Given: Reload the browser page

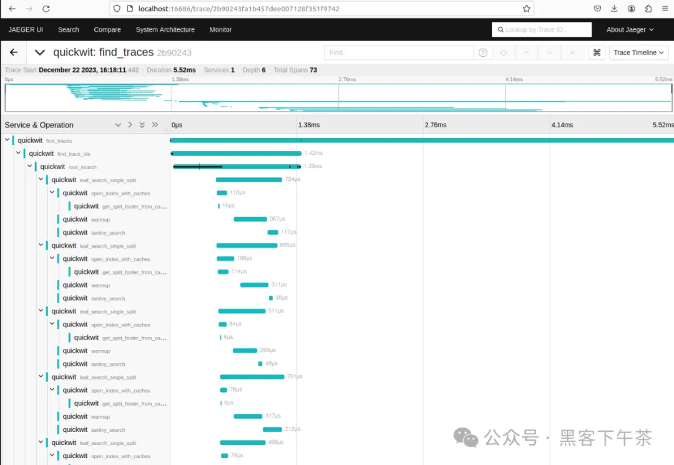Looking at the screenshot, I should tap(46, 9).
